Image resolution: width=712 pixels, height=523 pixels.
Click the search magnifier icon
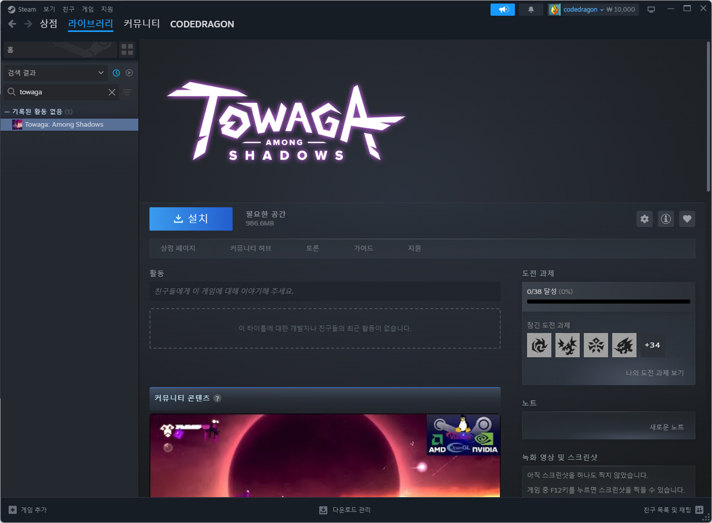click(x=11, y=92)
